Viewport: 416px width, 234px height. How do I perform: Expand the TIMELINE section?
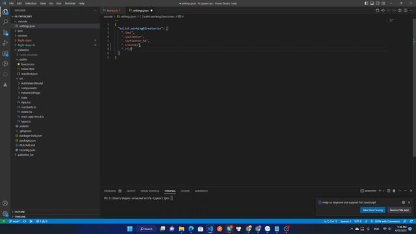click(20, 216)
